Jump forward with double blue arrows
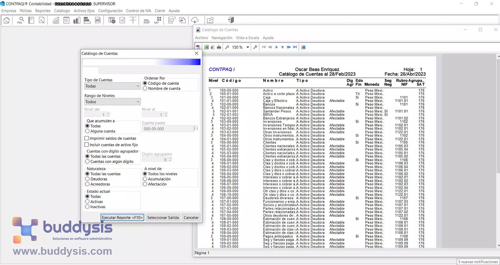 (289, 47)
